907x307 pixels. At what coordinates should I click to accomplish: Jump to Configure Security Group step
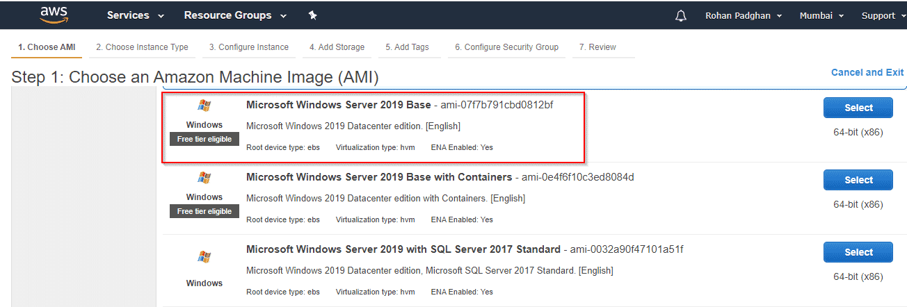click(506, 47)
